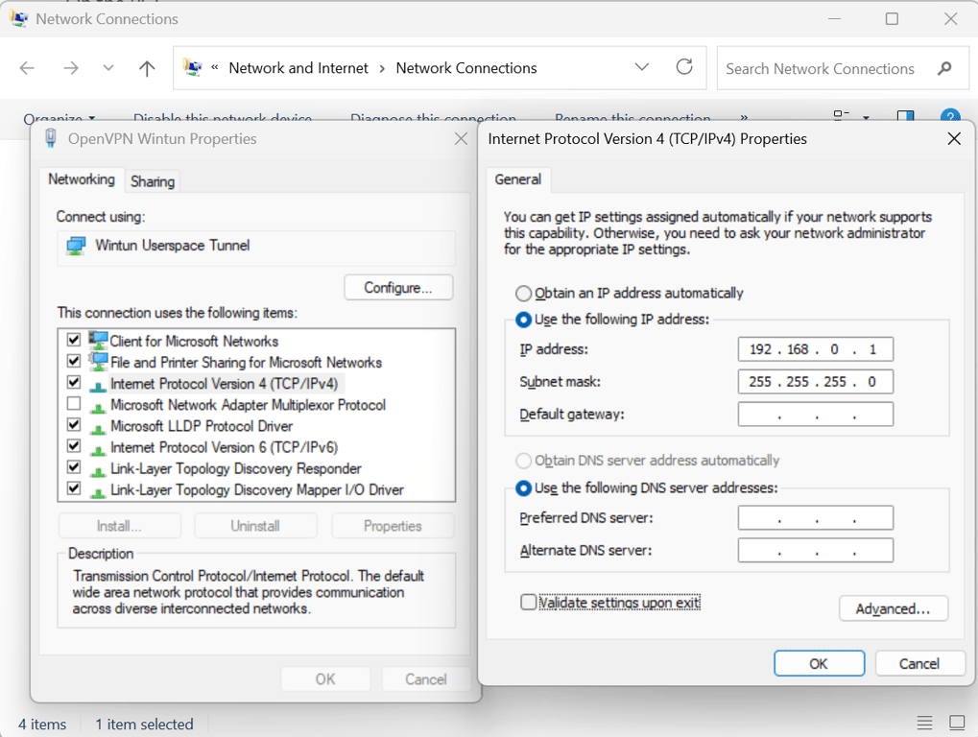Show hidden breadcrumb locations with the double chevron
978x737 pixels.
pyautogui.click(x=215, y=67)
